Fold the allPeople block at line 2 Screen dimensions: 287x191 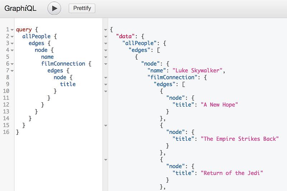click(x=12, y=37)
